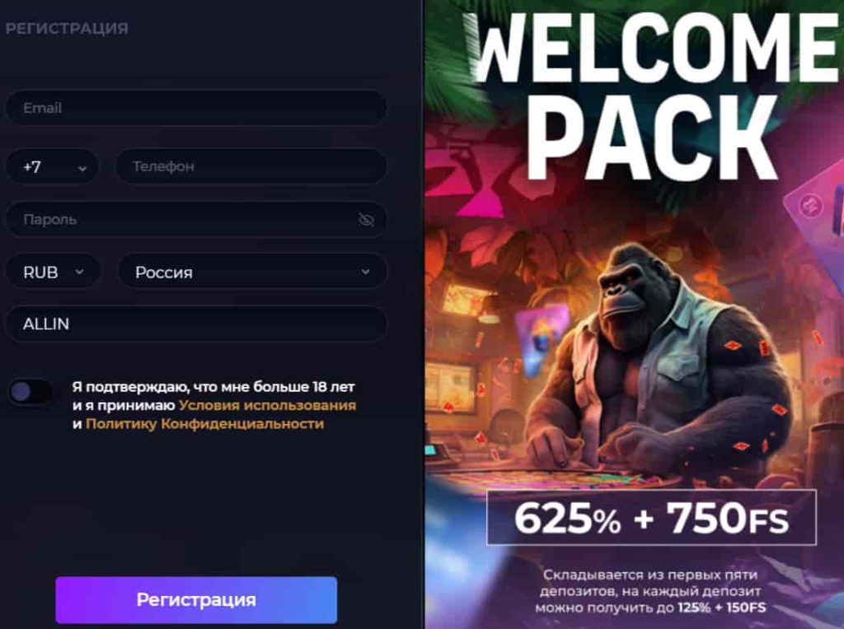The height and width of the screenshot is (629, 844).
Task: Open the Условия использования link
Action: (267, 405)
